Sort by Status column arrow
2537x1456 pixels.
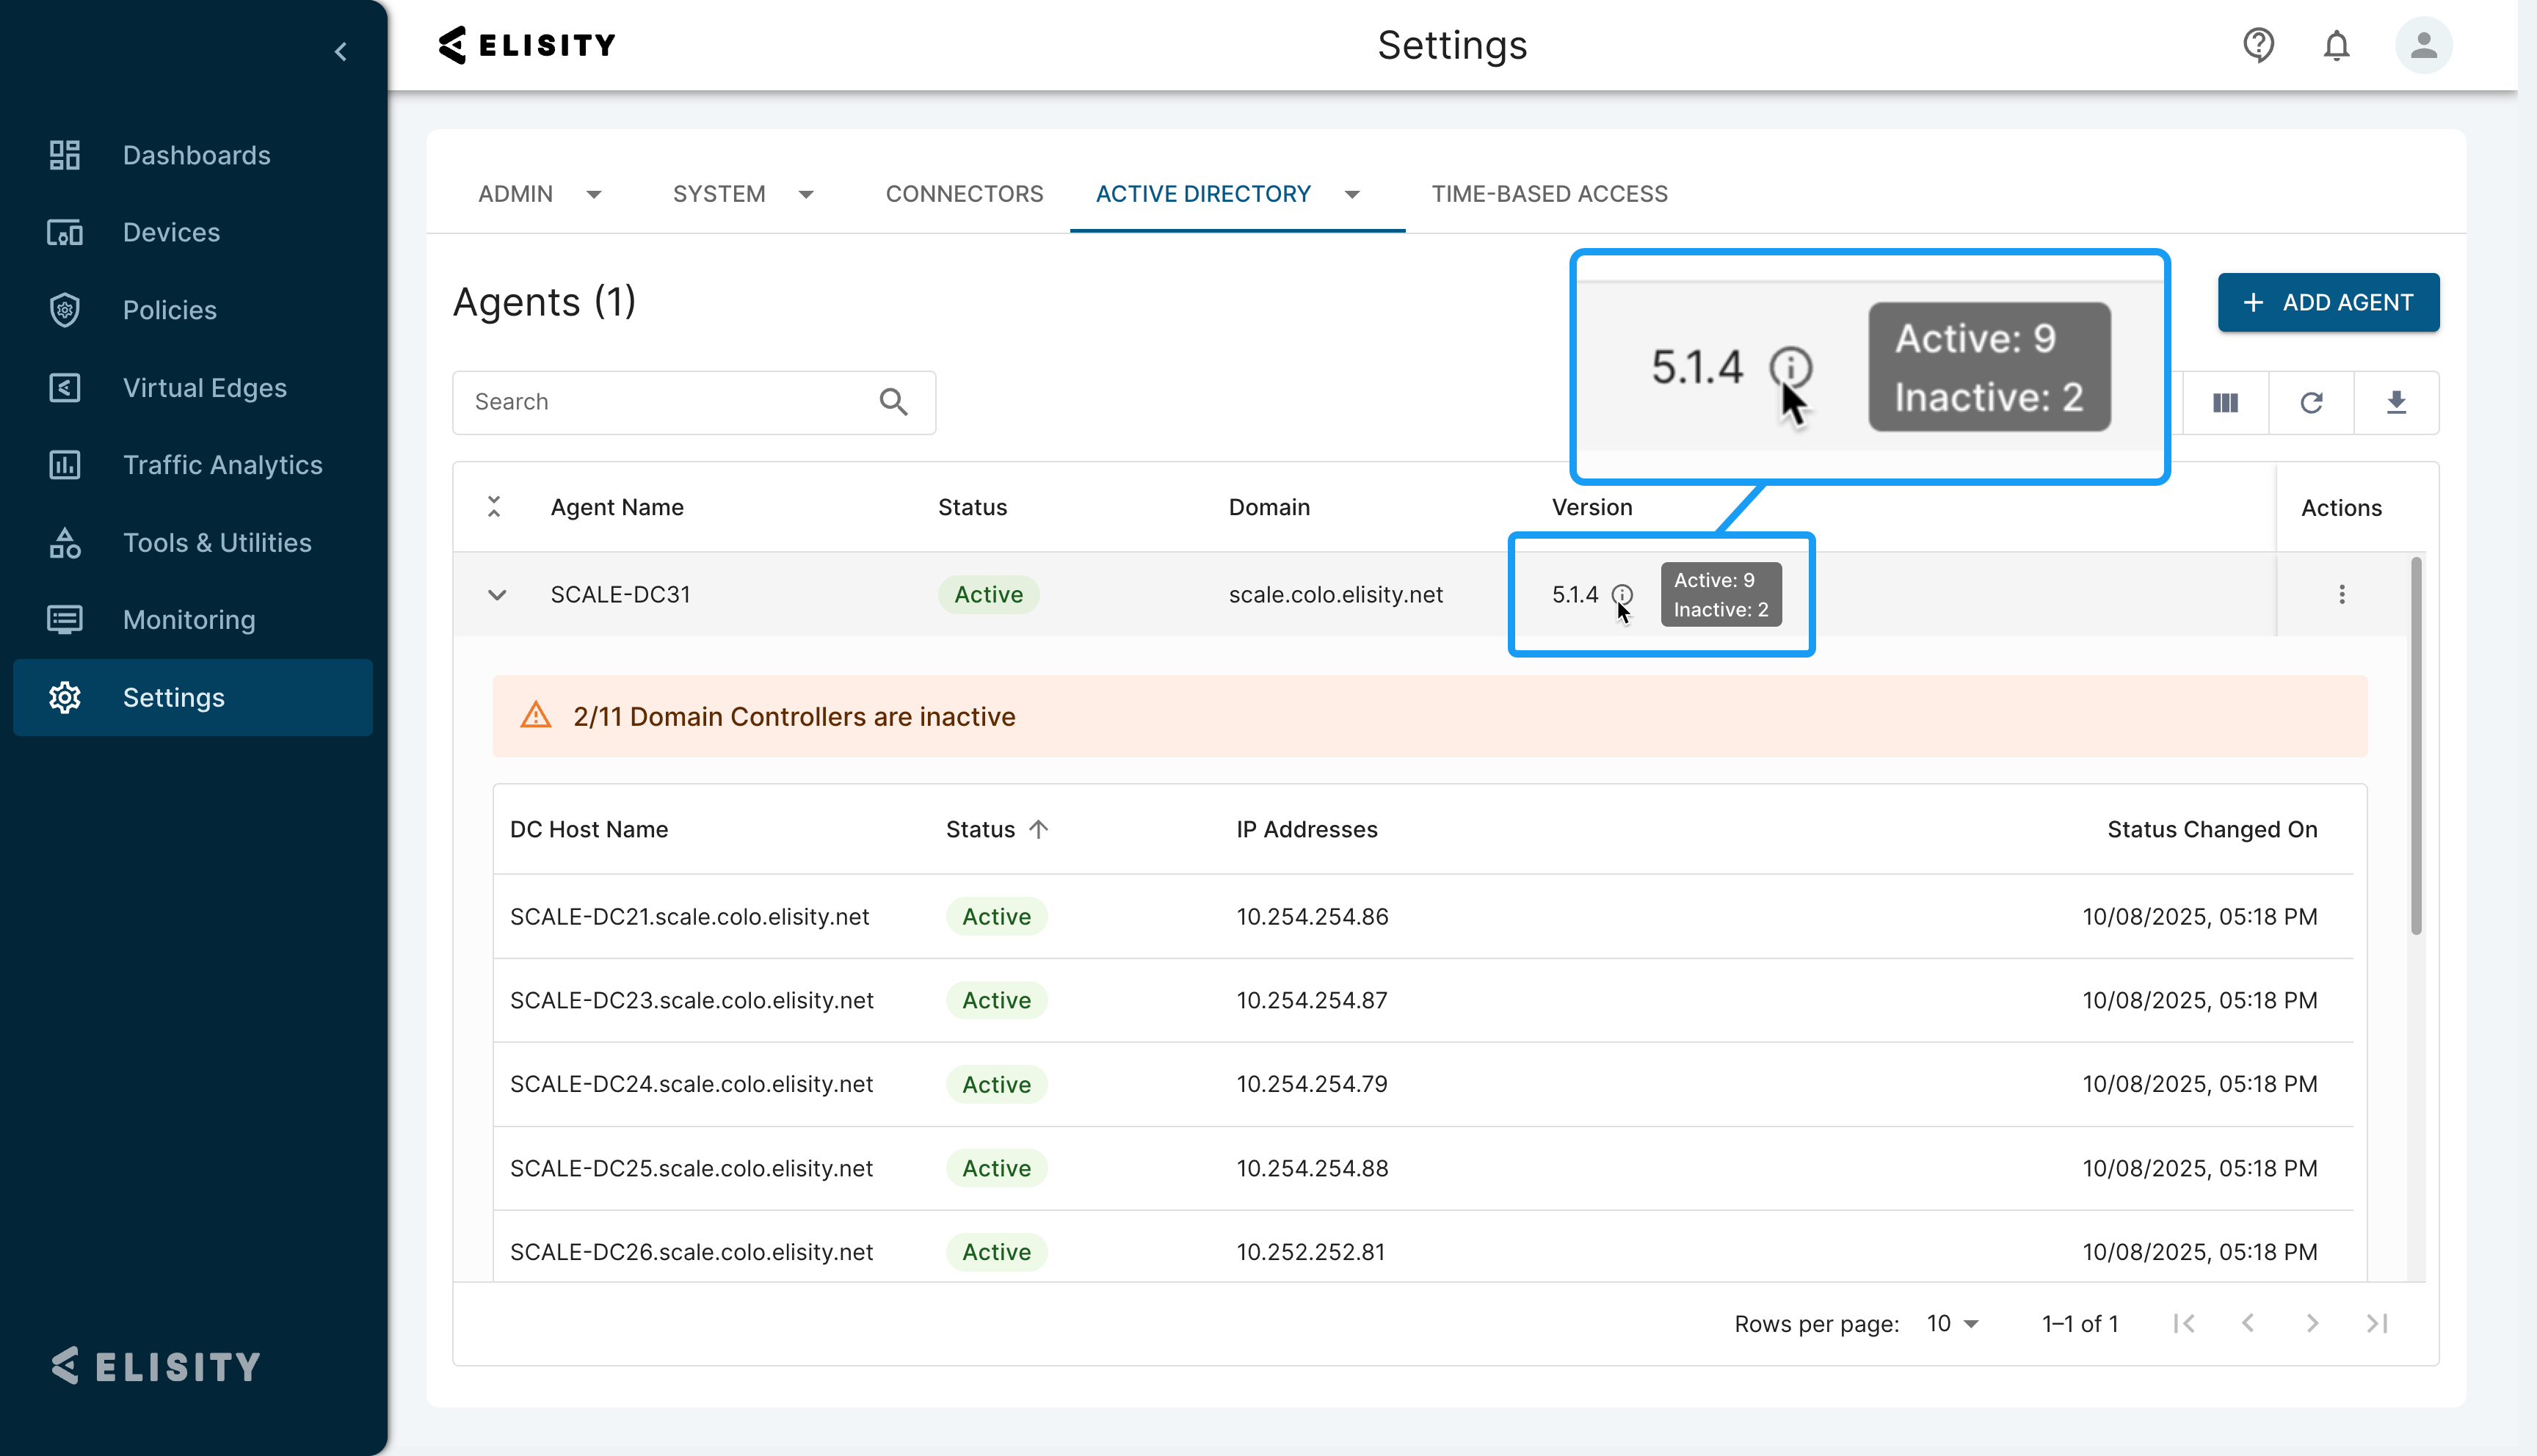(x=1038, y=829)
